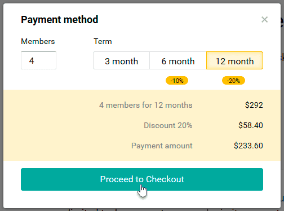Screen dimensions: 284x211
Task: Click the -20% discount badge
Action: [x=233, y=81]
